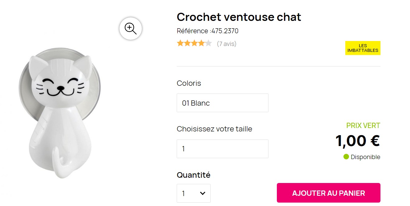Image resolution: width=410 pixels, height=206 pixels.
Task: Click the green availability dot
Action: click(x=346, y=157)
